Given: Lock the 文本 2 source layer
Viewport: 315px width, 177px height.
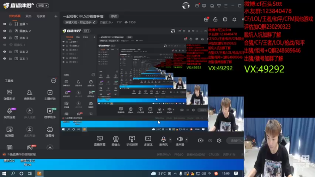Looking at the screenshot, I should 10,52.
